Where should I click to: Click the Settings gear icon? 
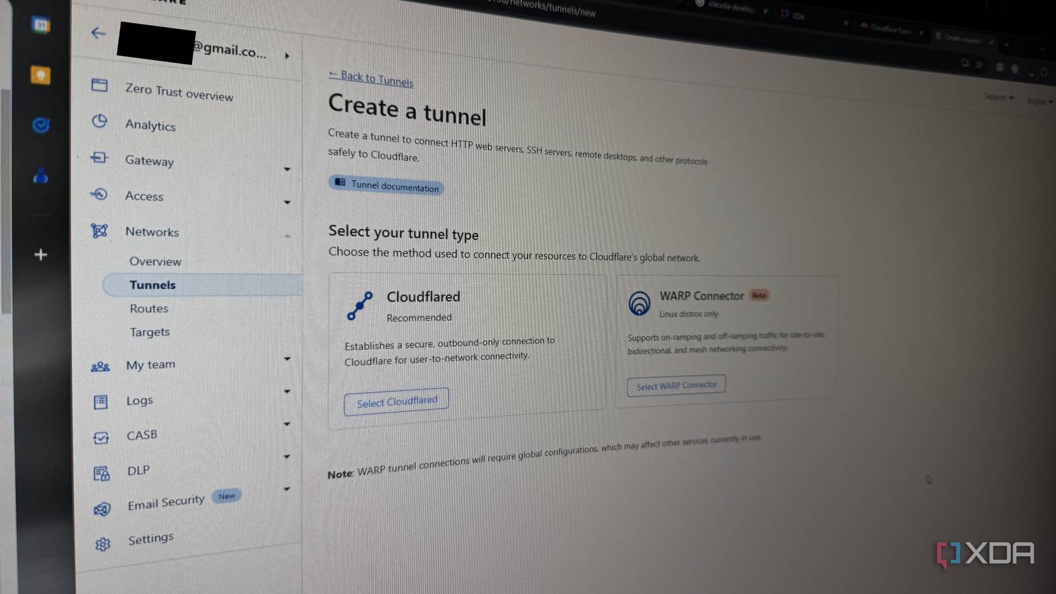pos(102,544)
